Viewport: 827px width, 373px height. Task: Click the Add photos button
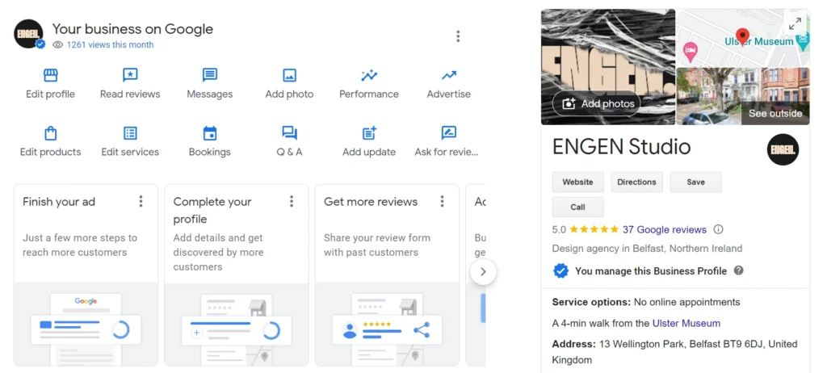click(597, 104)
